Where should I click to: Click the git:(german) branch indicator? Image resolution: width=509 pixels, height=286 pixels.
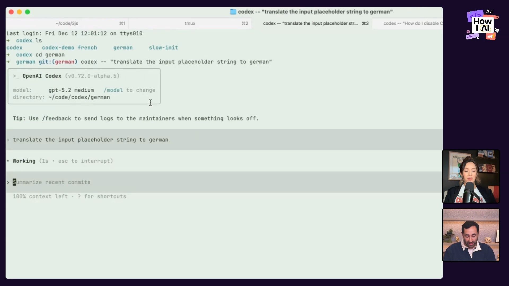[x=58, y=62]
